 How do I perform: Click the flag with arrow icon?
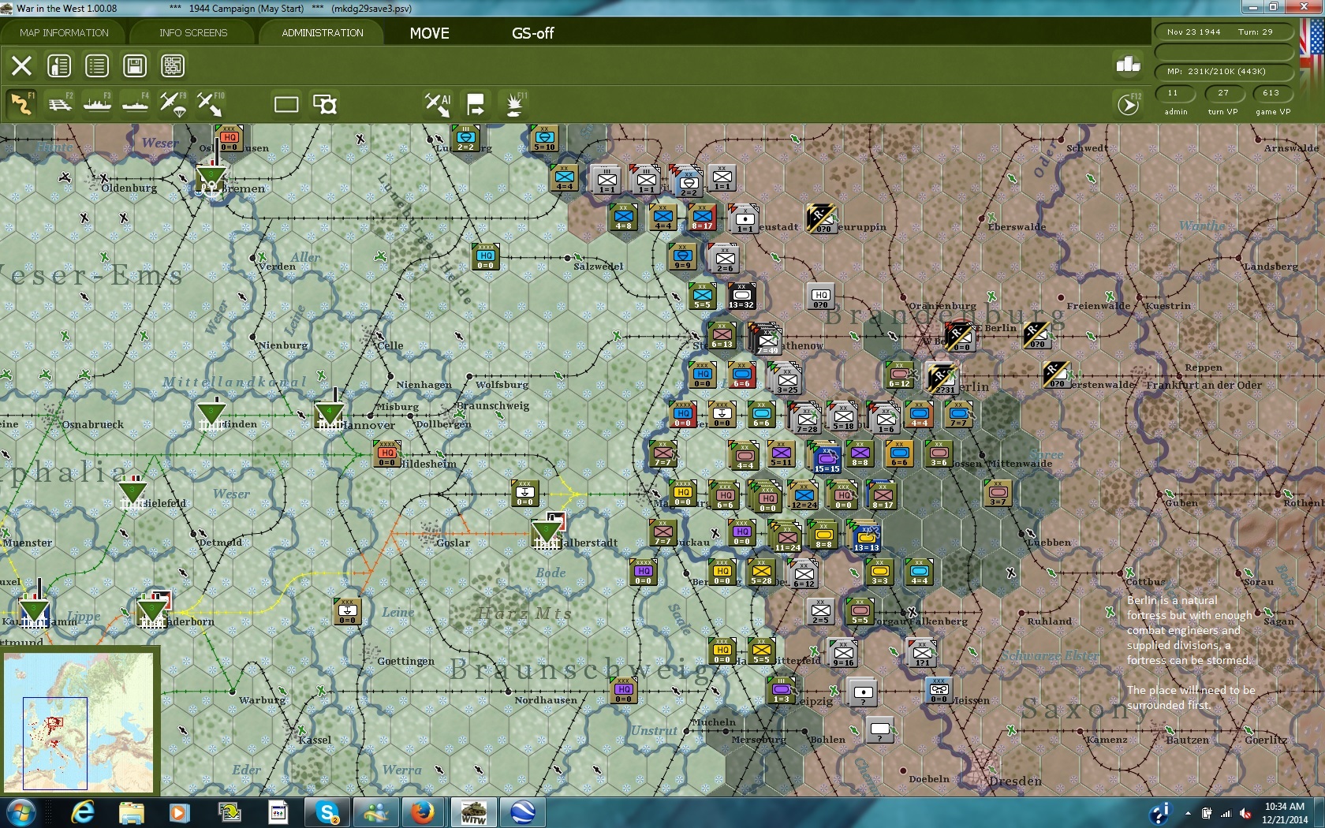click(476, 104)
